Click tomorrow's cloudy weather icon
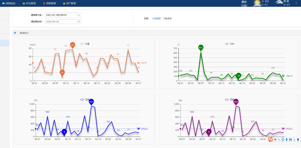 [x=279, y=2]
